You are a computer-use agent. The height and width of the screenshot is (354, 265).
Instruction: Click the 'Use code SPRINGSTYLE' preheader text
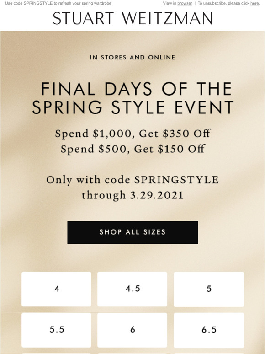pos(58,3)
